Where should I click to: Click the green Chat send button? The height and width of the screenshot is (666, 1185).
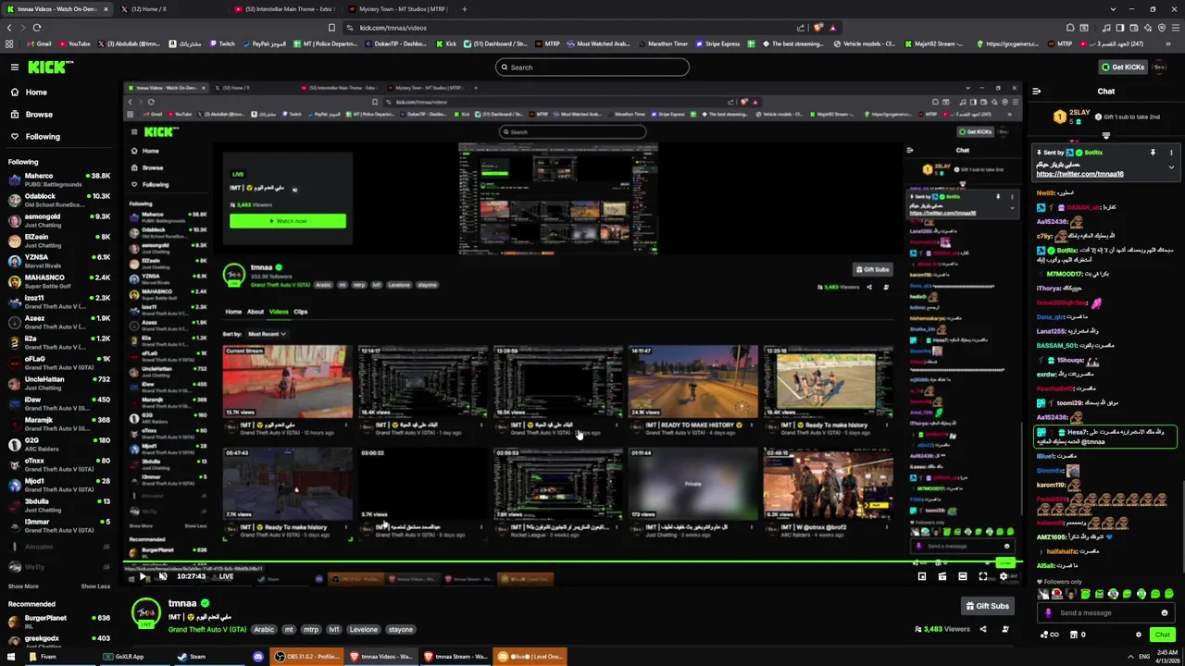click(x=1163, y=635)
